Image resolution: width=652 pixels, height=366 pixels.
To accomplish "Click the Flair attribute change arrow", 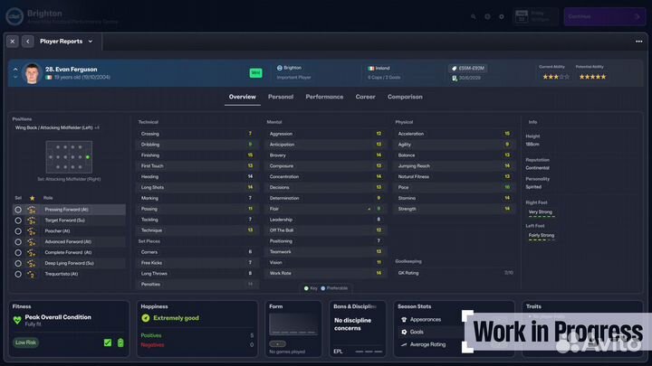I will point(369,209).
